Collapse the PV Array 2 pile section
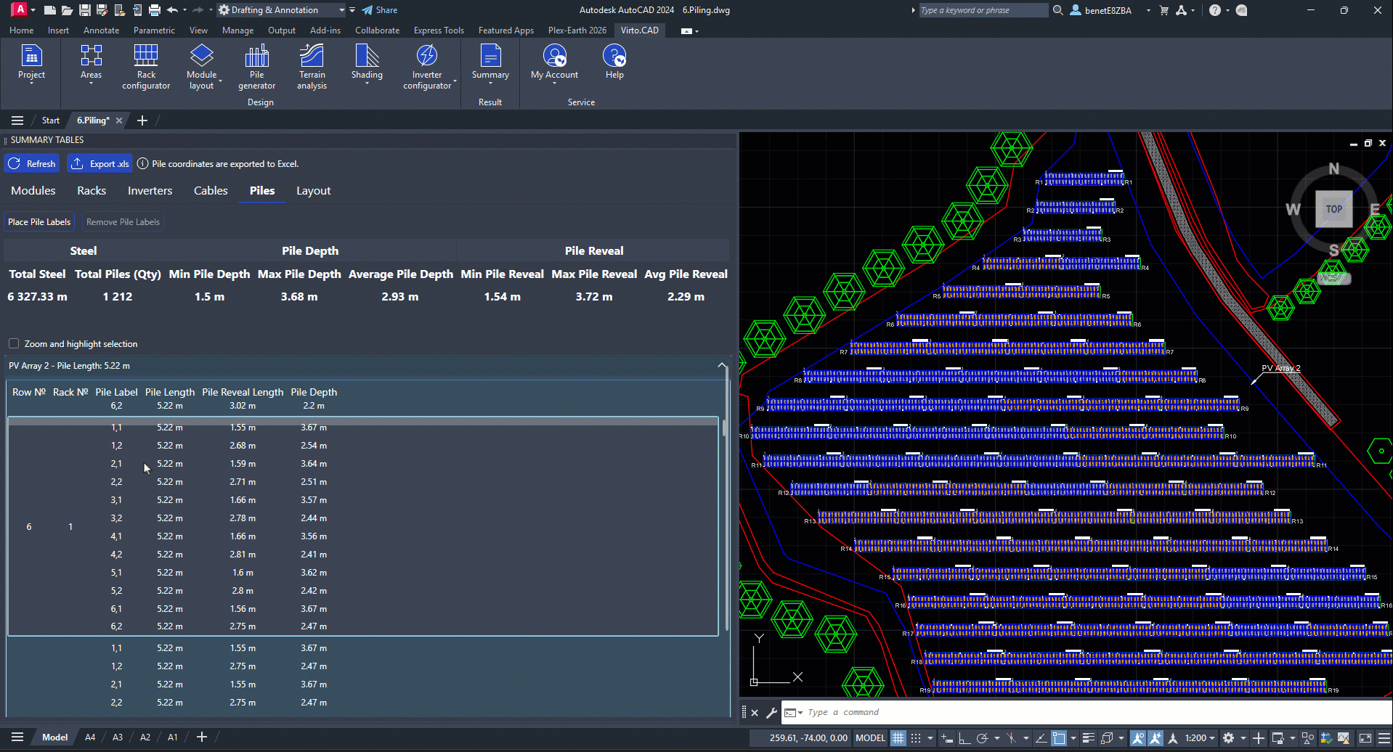 click(x=722, y=366)
